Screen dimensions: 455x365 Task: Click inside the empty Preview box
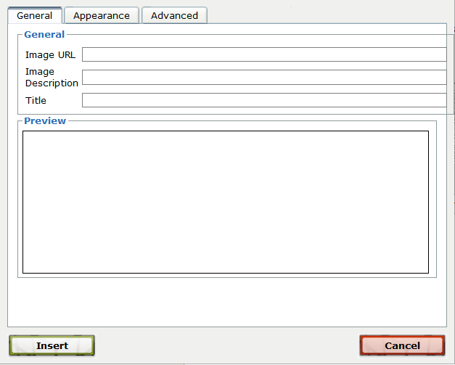pos(225,202)
